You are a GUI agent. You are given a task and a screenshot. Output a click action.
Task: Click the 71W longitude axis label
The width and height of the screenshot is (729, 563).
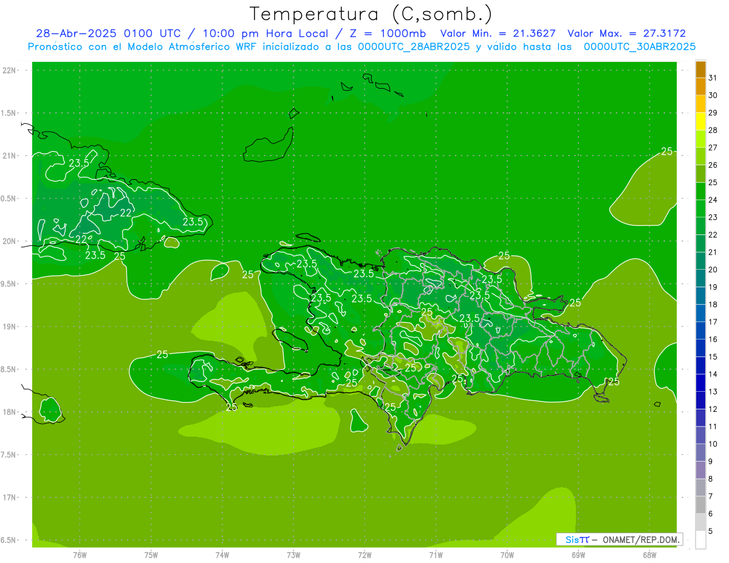coord(436,555)
